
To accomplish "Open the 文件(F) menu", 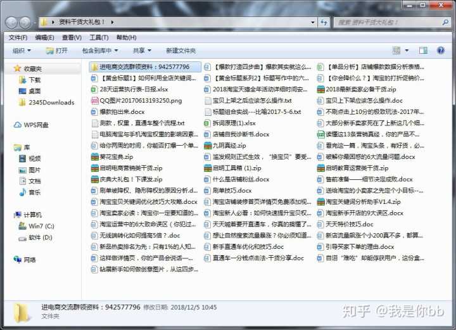I will 18,37.
